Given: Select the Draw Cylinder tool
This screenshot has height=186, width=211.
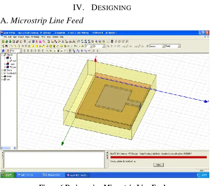Looking at the screenshot, I should pos(51,46).
